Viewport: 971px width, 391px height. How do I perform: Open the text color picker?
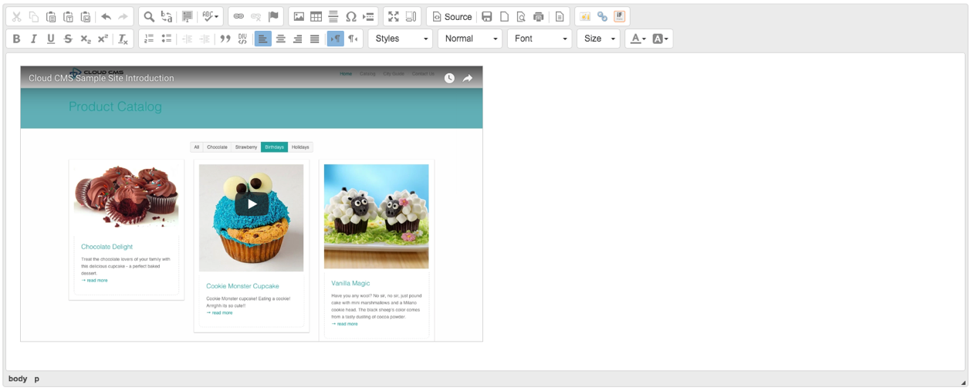click(x=637, y=39)
